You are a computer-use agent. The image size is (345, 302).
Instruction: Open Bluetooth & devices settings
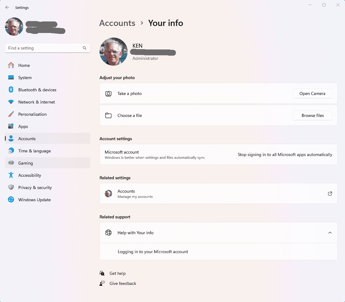click(48, 90)
